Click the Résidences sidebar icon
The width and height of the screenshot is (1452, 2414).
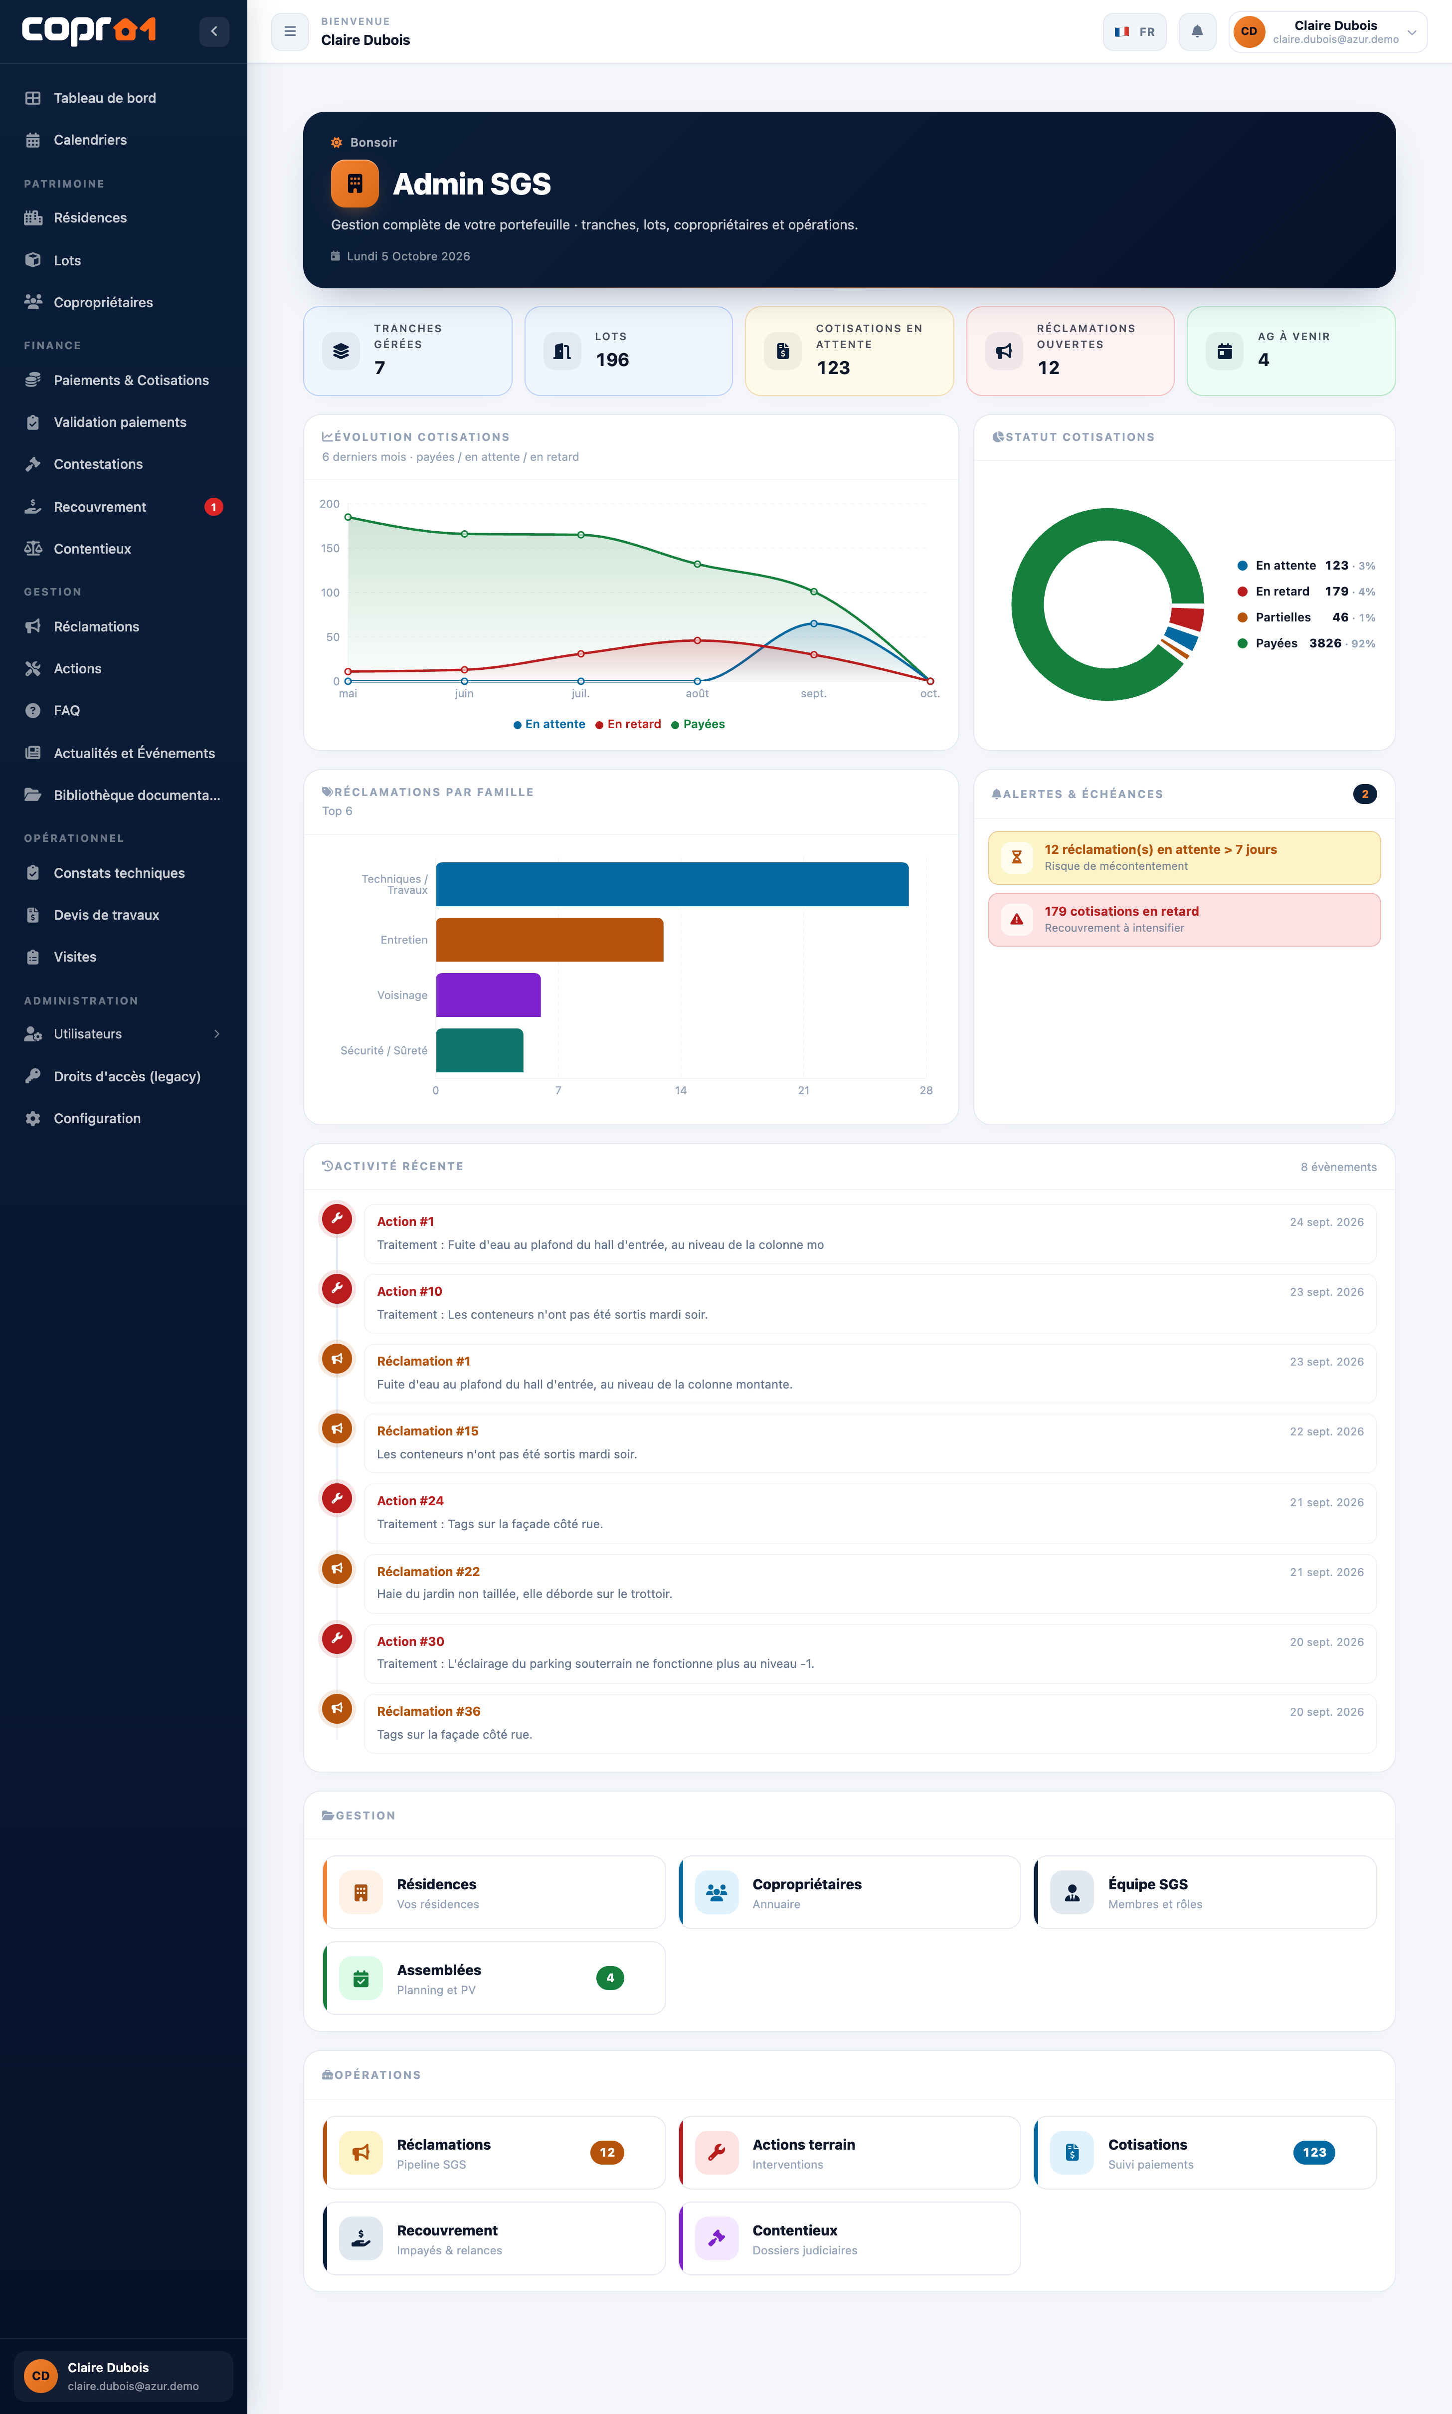(x=33, y=217)
